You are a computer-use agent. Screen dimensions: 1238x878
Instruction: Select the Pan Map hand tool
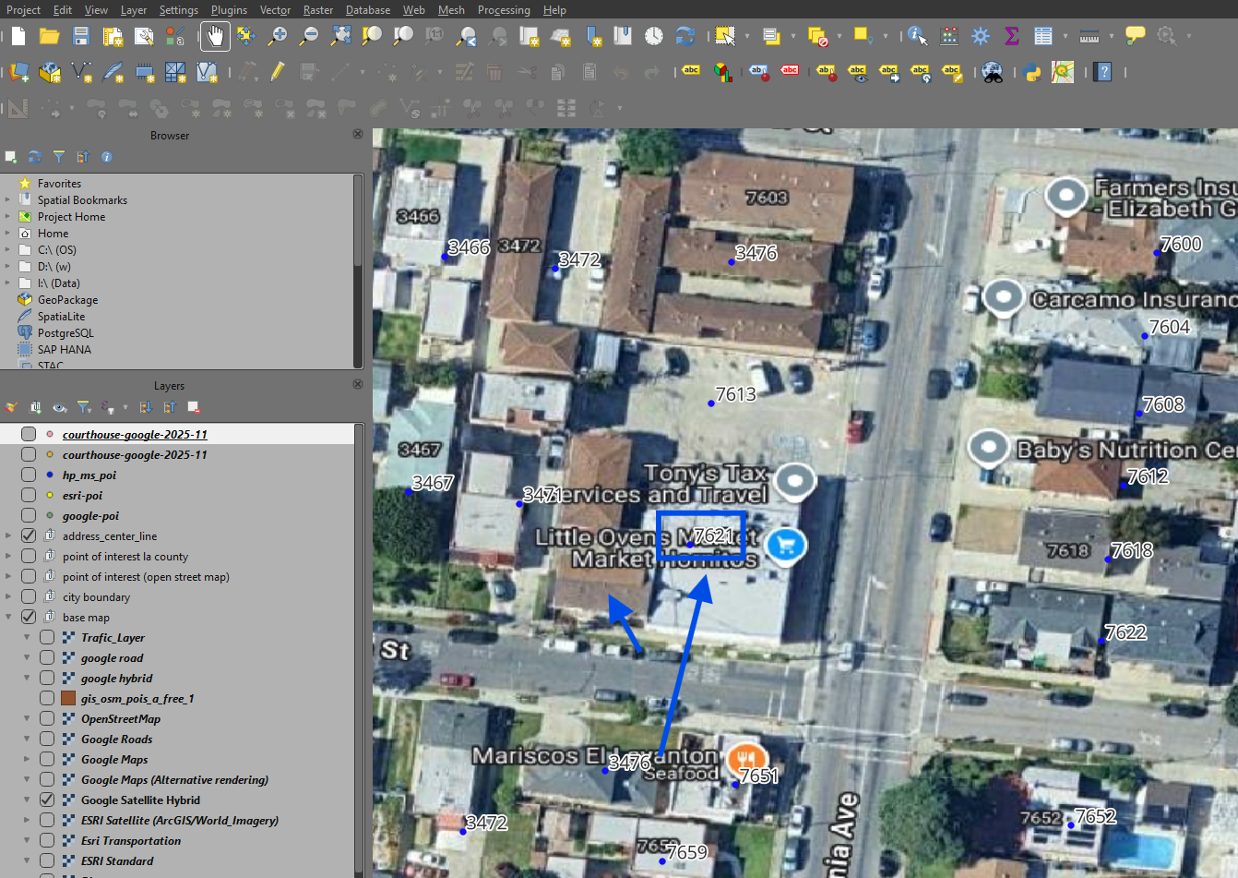click(x=215, y=36)
